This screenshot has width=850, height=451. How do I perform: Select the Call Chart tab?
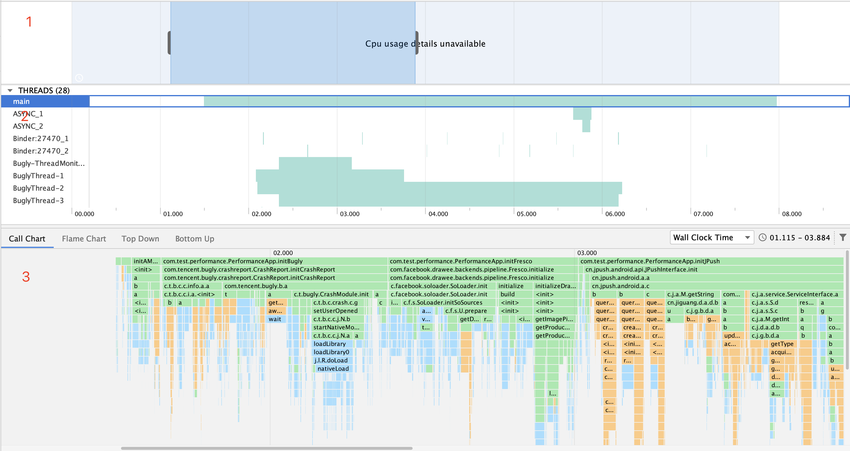27,238
